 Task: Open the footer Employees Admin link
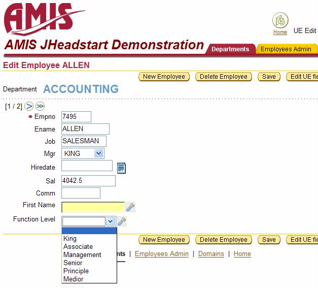[162, 253]
